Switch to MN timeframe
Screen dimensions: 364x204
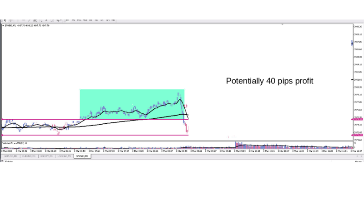(x=113, y=20)
